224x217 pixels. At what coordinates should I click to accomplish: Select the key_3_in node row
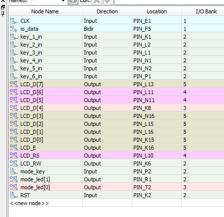(116, 53)
